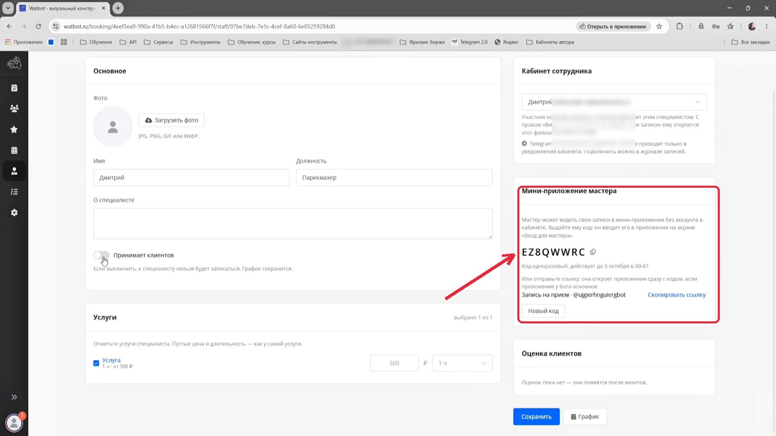This screenshot has width=776, height=436.
Task: Click the Сохранить button
Action: pyautogui.click(x=536, y=417)
